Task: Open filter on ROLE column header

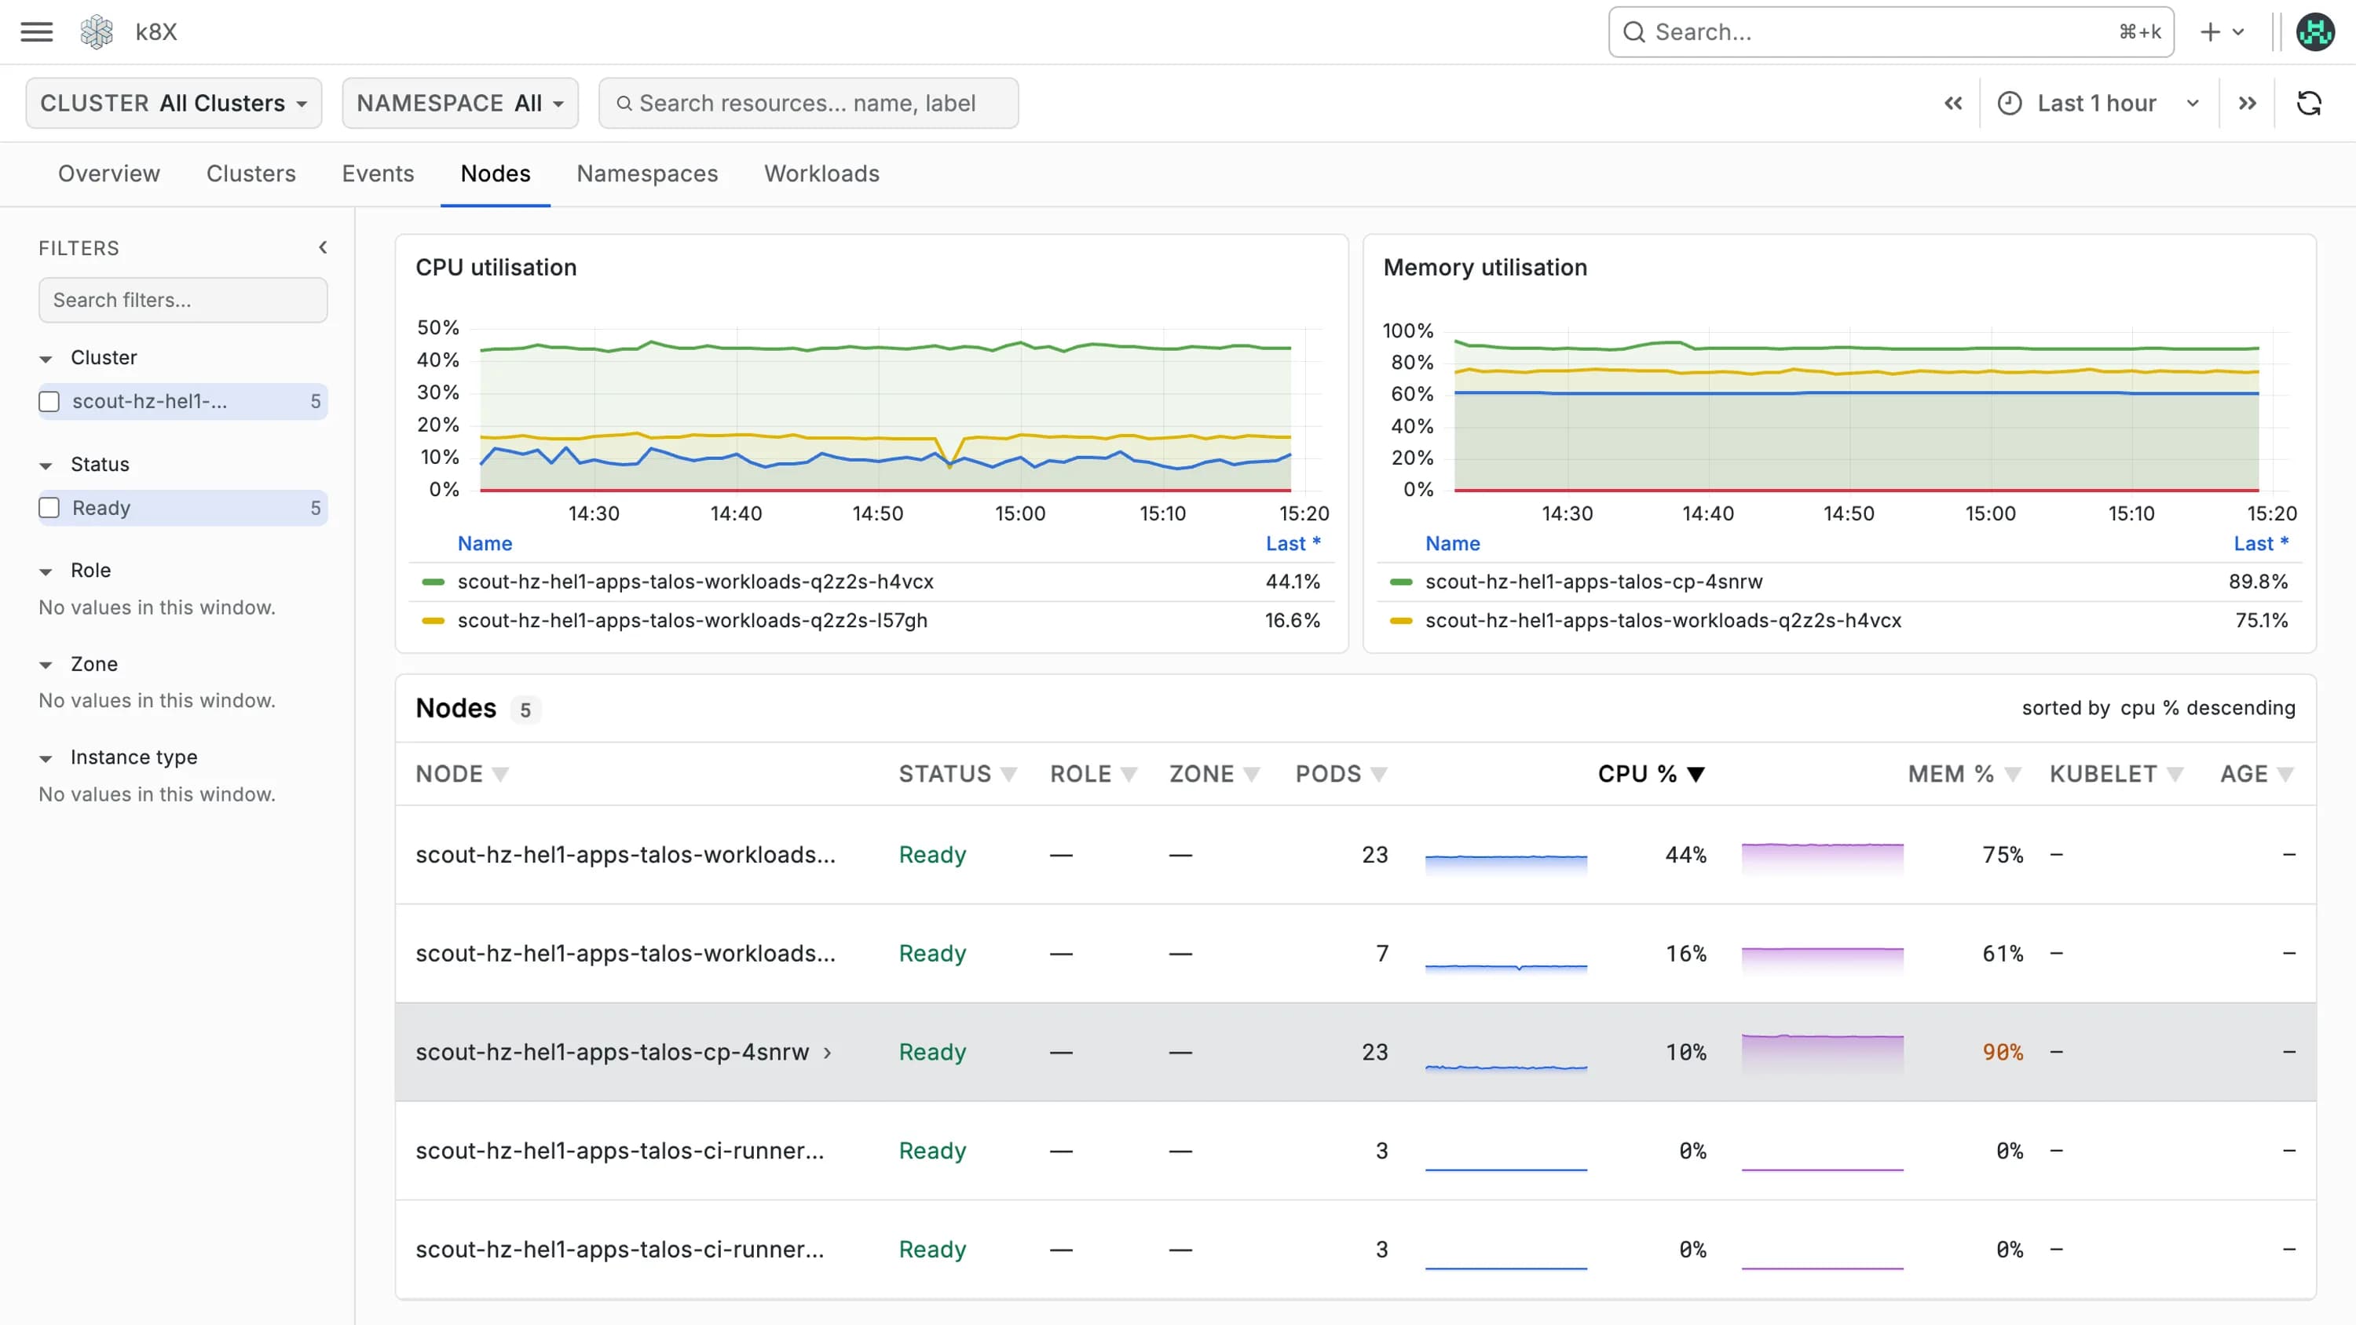Action: click(x=1129, y=775)
